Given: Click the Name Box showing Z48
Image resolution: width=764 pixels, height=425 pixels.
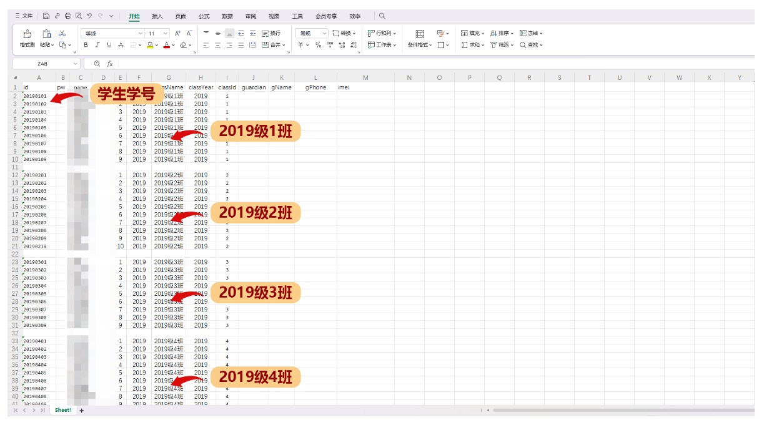Looking at the screenshot, I should coord(42,64).
